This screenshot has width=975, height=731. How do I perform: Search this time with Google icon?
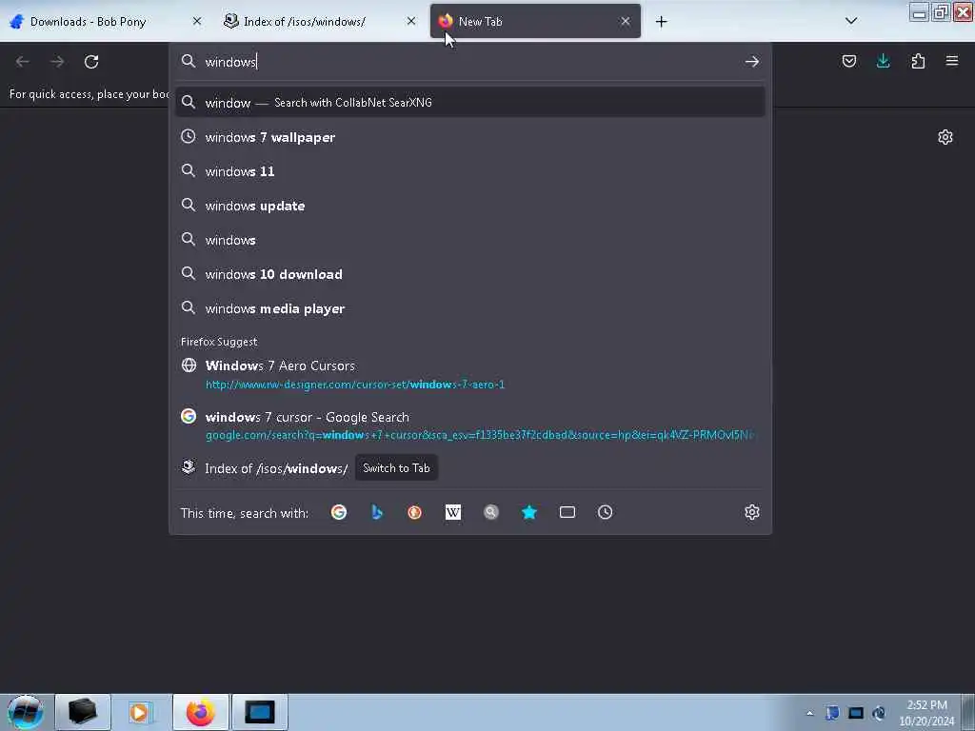click(339, 512)
